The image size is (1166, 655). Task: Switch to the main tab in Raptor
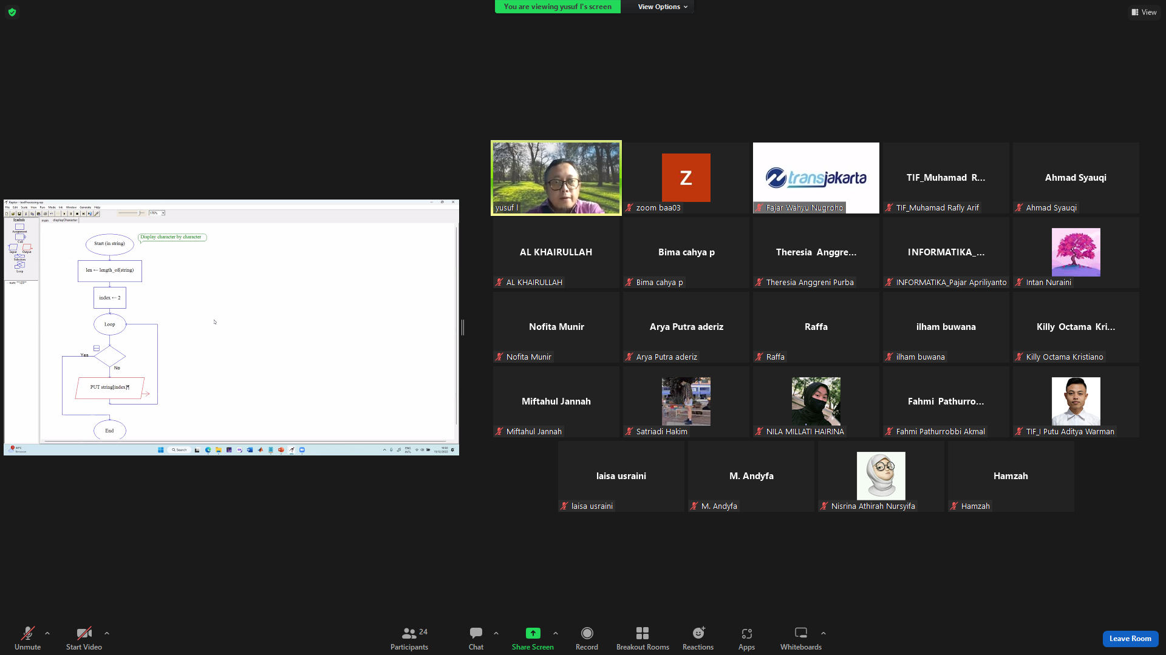[x=45, y=220]
